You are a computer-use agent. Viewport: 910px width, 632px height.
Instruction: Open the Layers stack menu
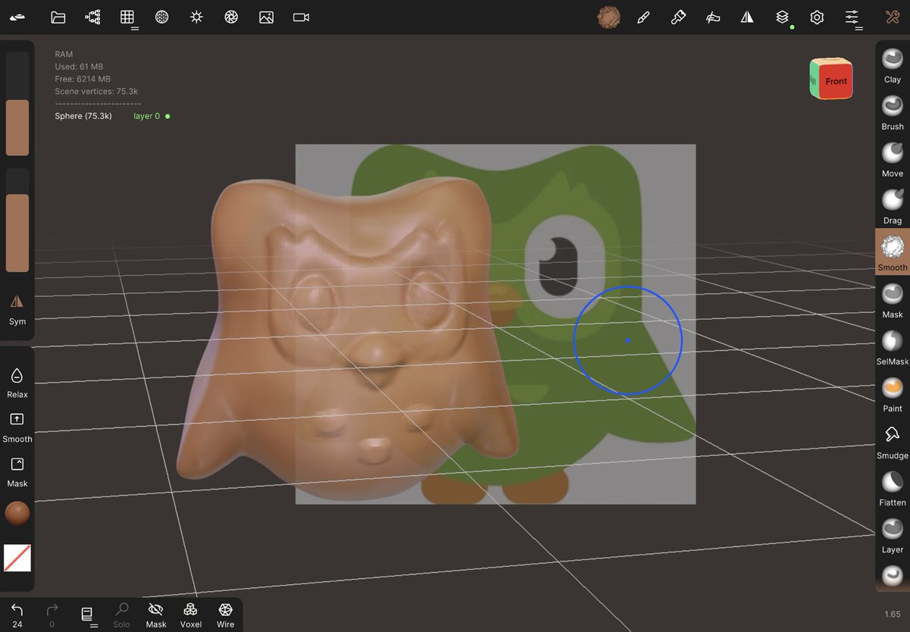(783, 17)
